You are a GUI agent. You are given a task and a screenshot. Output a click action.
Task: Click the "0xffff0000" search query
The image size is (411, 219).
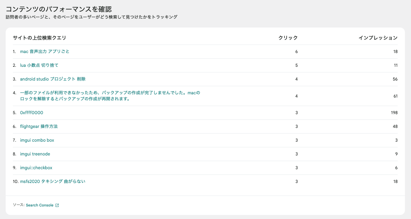(32, 113)
